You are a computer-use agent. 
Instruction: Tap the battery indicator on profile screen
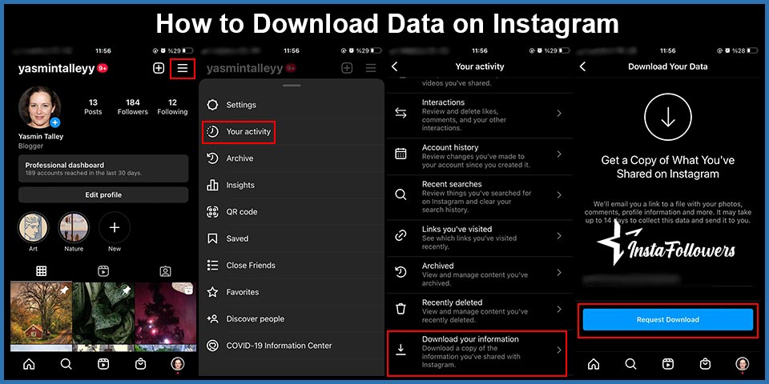click(187, 50)
